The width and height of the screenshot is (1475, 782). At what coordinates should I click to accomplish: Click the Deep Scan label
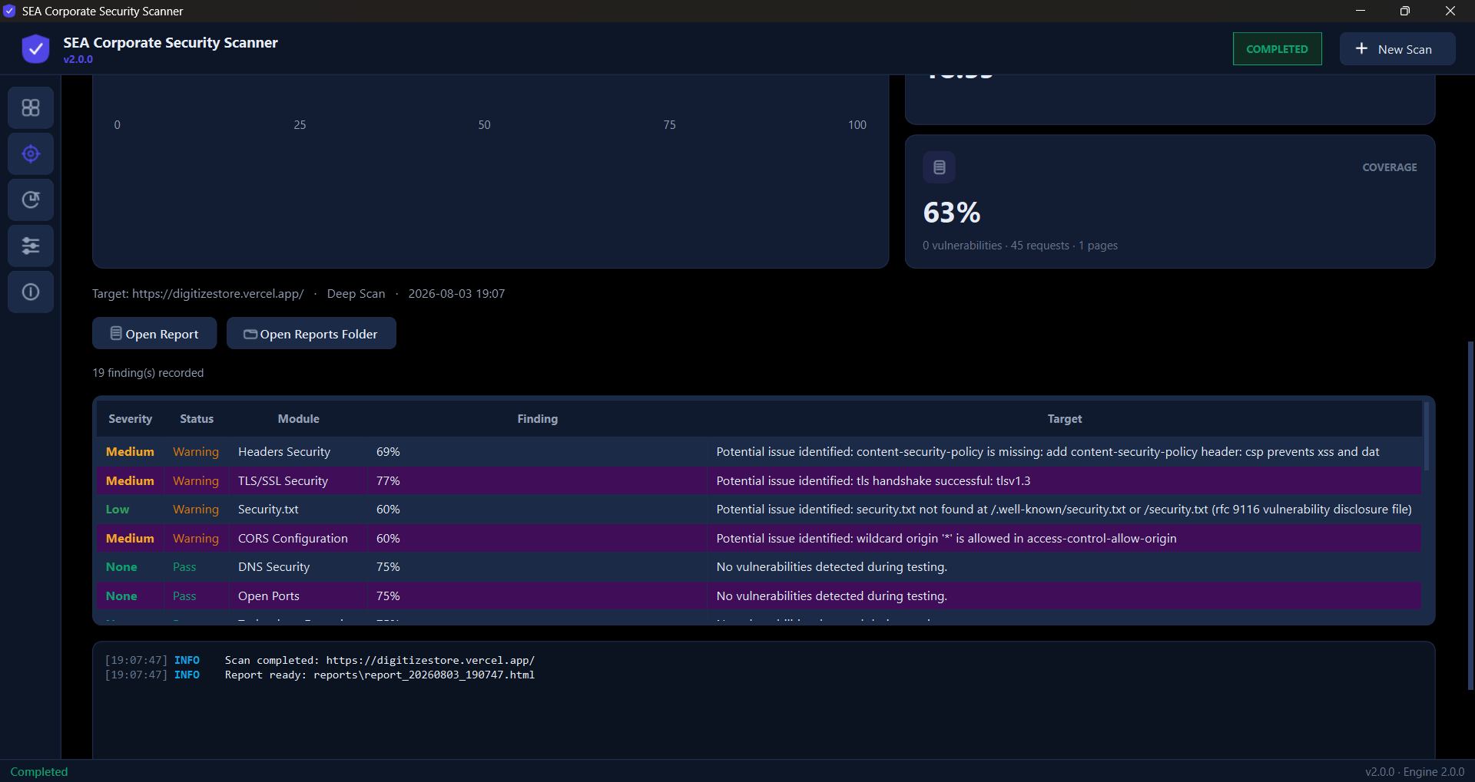click(356, 294)
